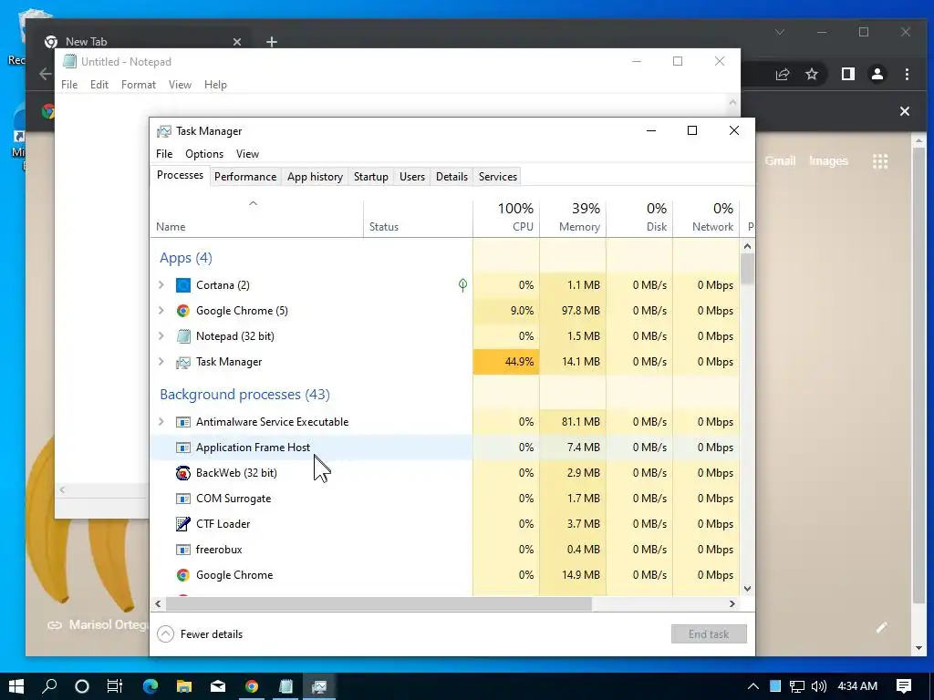Viewport: 934px width, 700px height.
Task: Open the Windows Start menu
Action: 16,686
